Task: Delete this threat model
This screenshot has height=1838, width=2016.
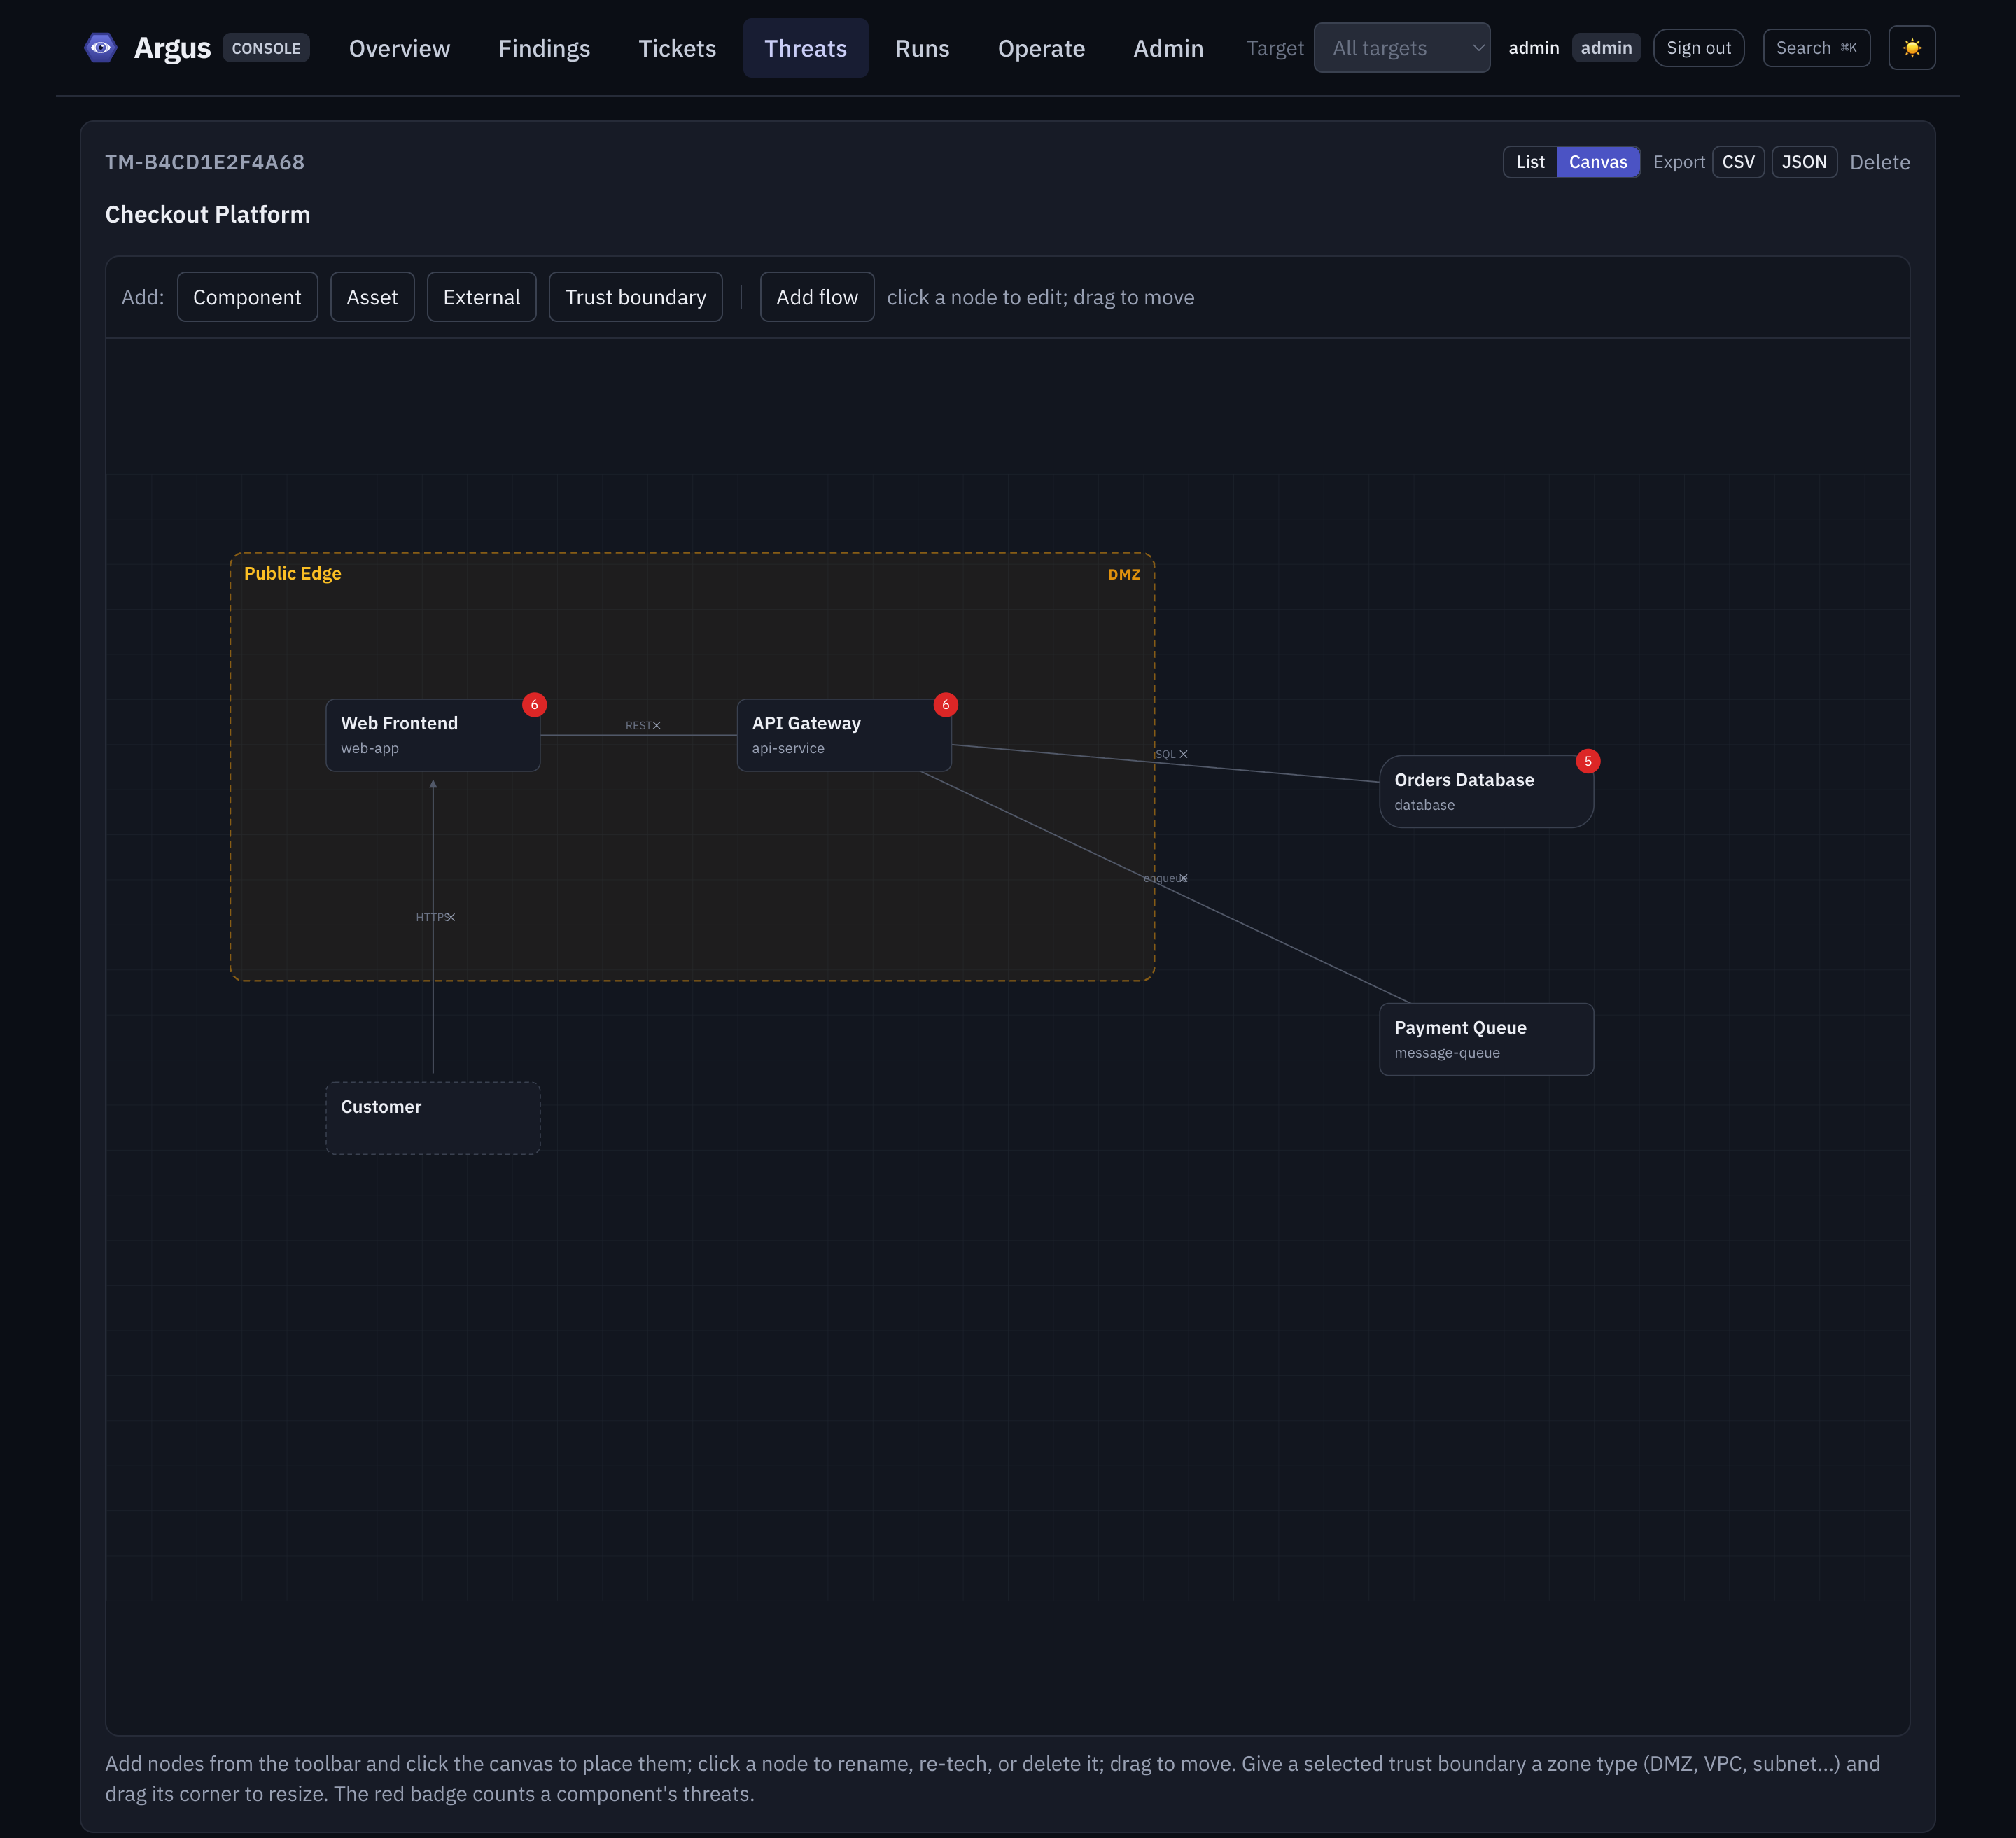Action: click(x=1879, y=162)
